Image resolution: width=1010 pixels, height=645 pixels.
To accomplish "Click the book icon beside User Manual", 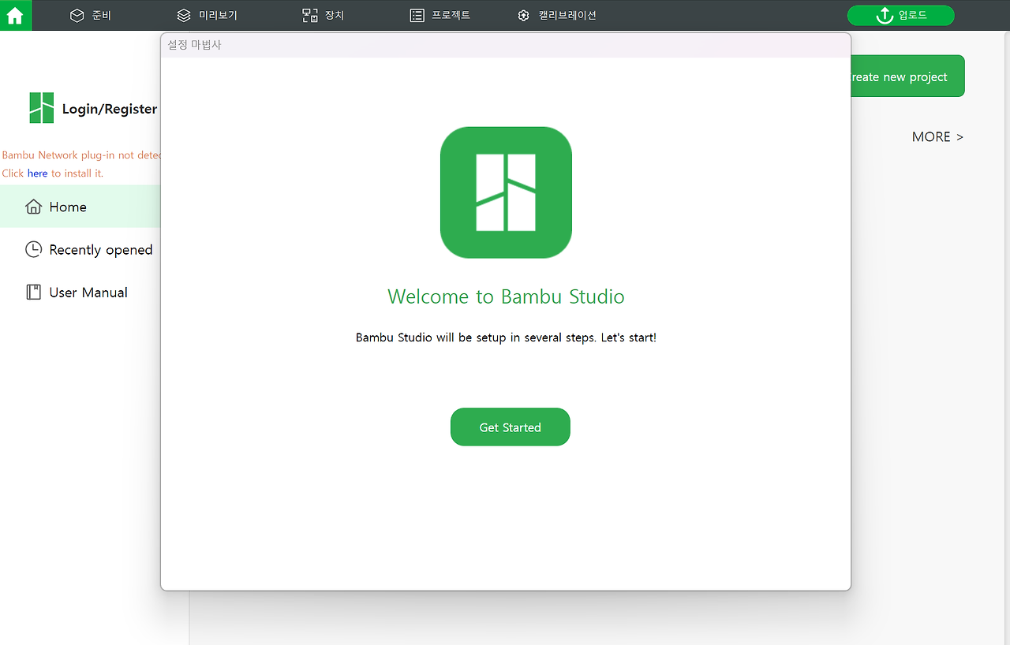I will tap(33, 292).
